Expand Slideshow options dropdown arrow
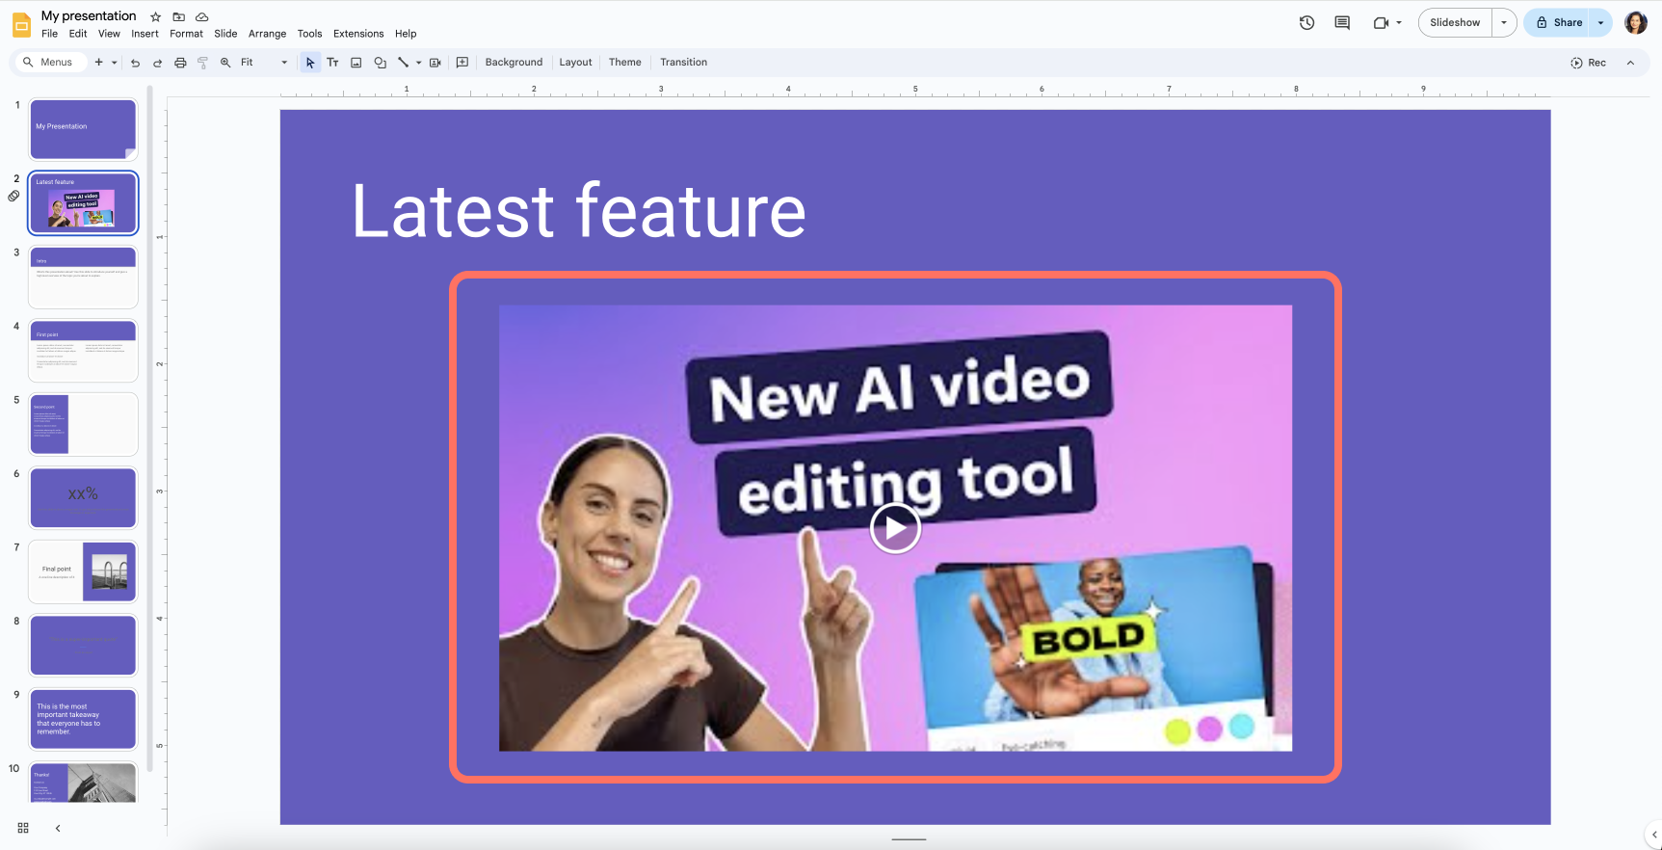 coord(1504,22)
